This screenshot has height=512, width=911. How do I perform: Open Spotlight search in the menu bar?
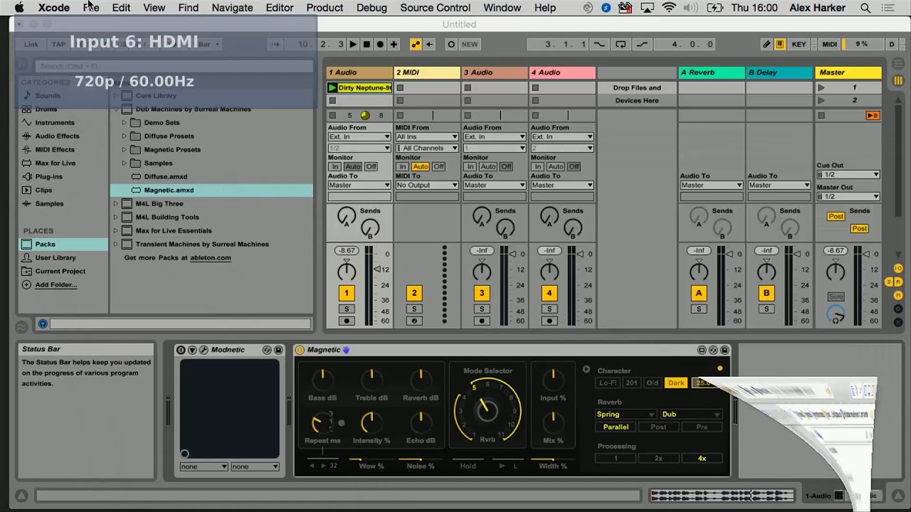coord(865,8)
